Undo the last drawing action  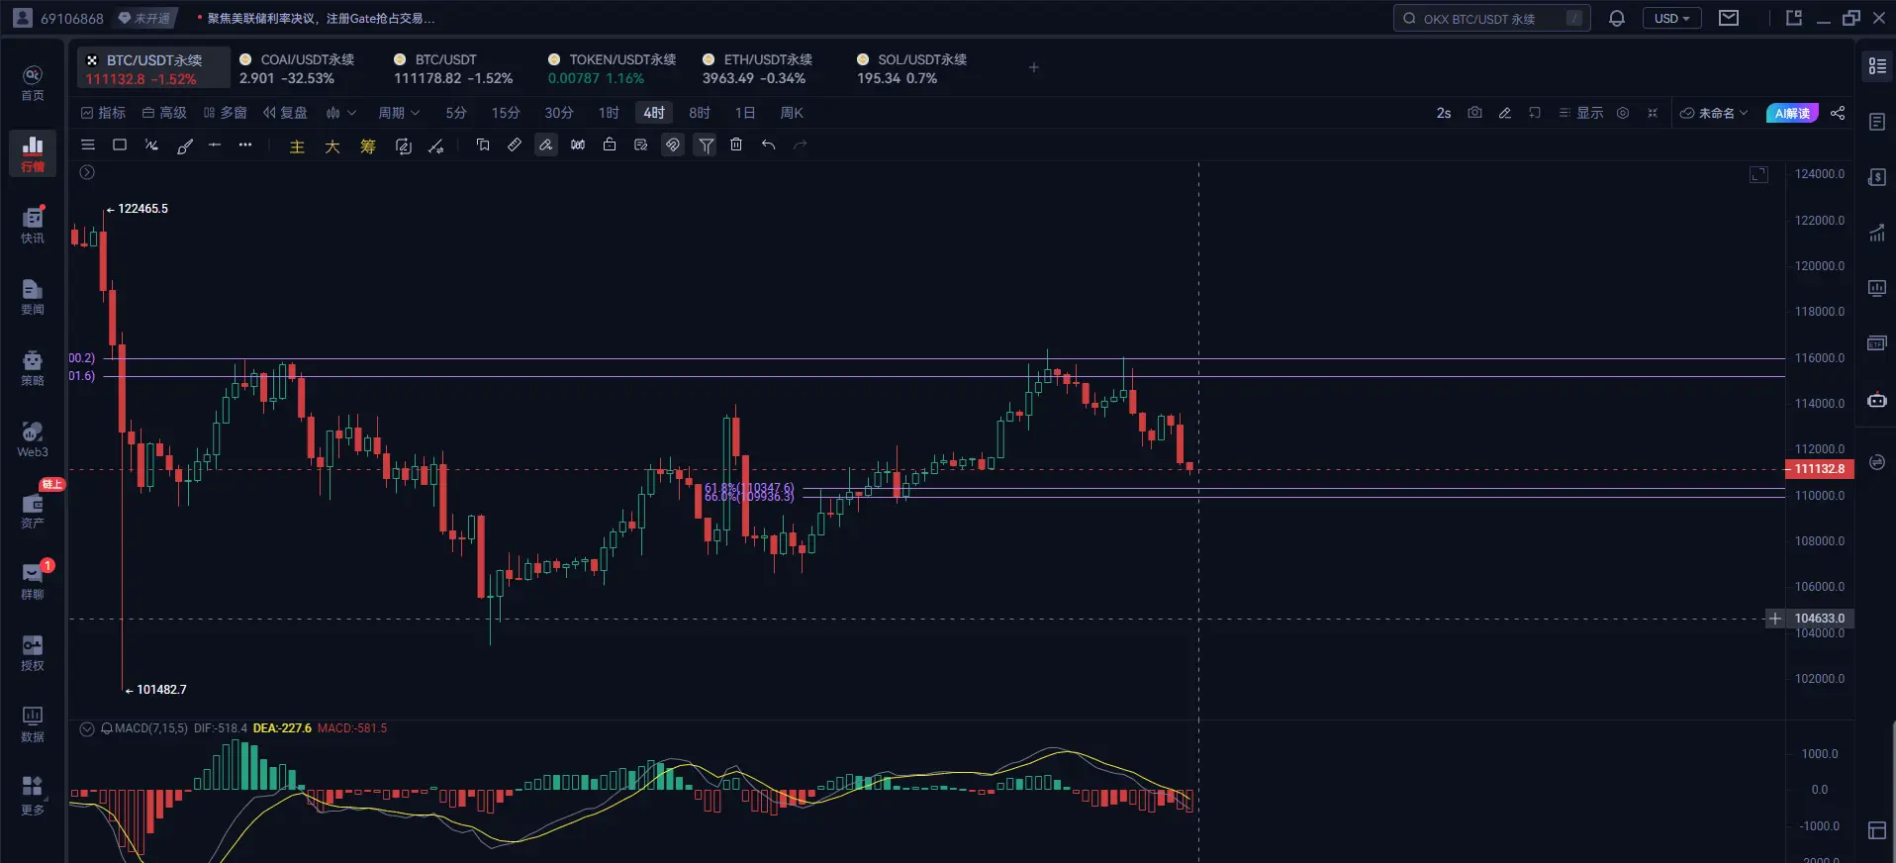click(x=768, y=145)
